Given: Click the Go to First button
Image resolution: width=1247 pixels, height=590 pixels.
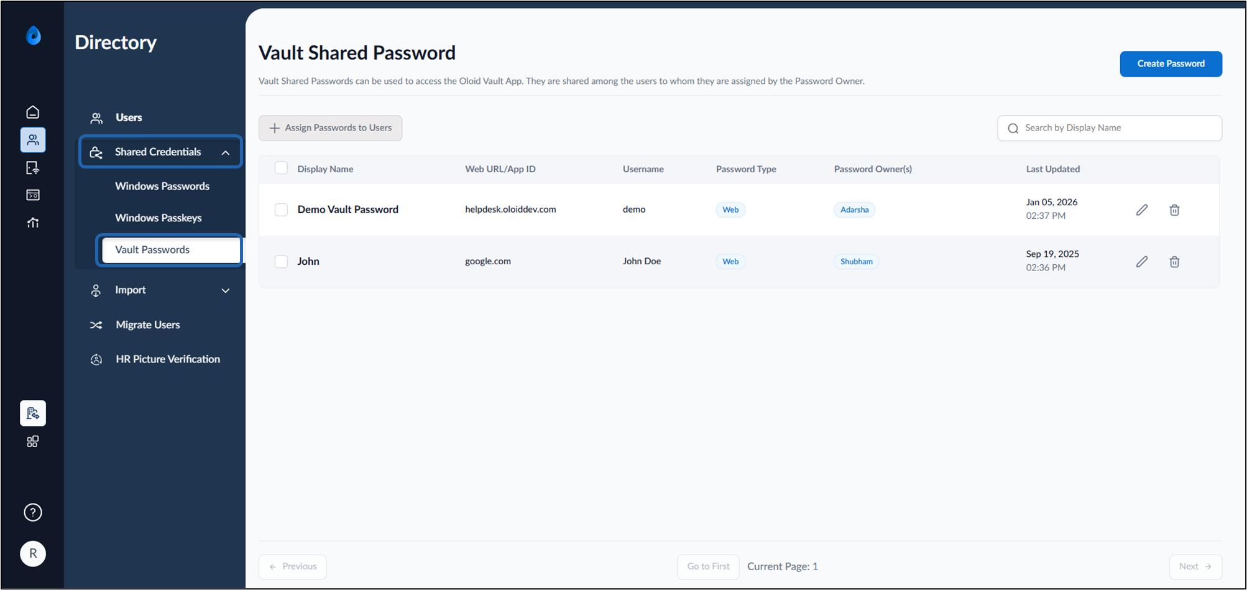Looking at the screenshot, I should (x=708, y=566).
